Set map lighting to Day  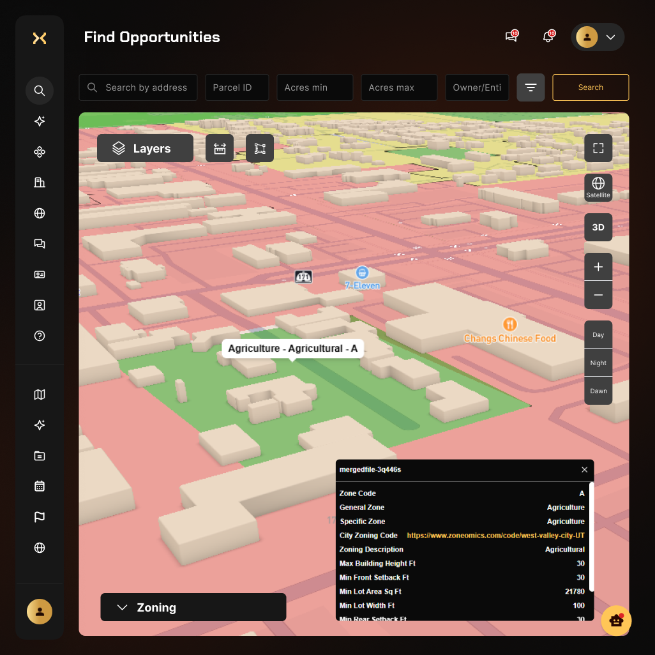(598, 335)
